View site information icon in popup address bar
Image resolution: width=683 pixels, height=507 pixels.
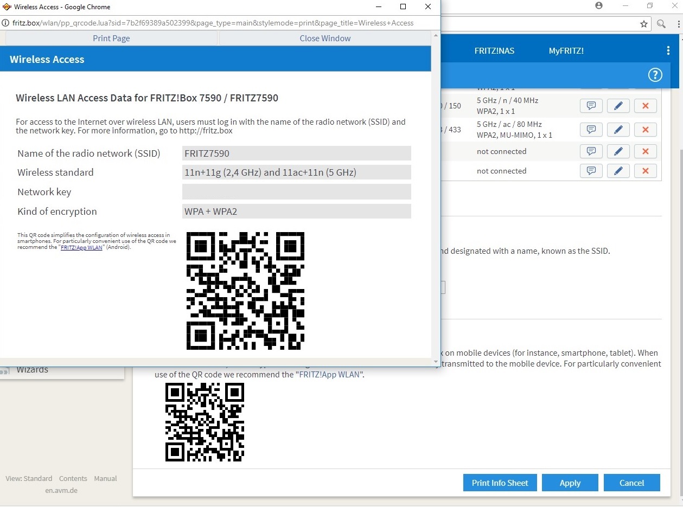point(5,23)
